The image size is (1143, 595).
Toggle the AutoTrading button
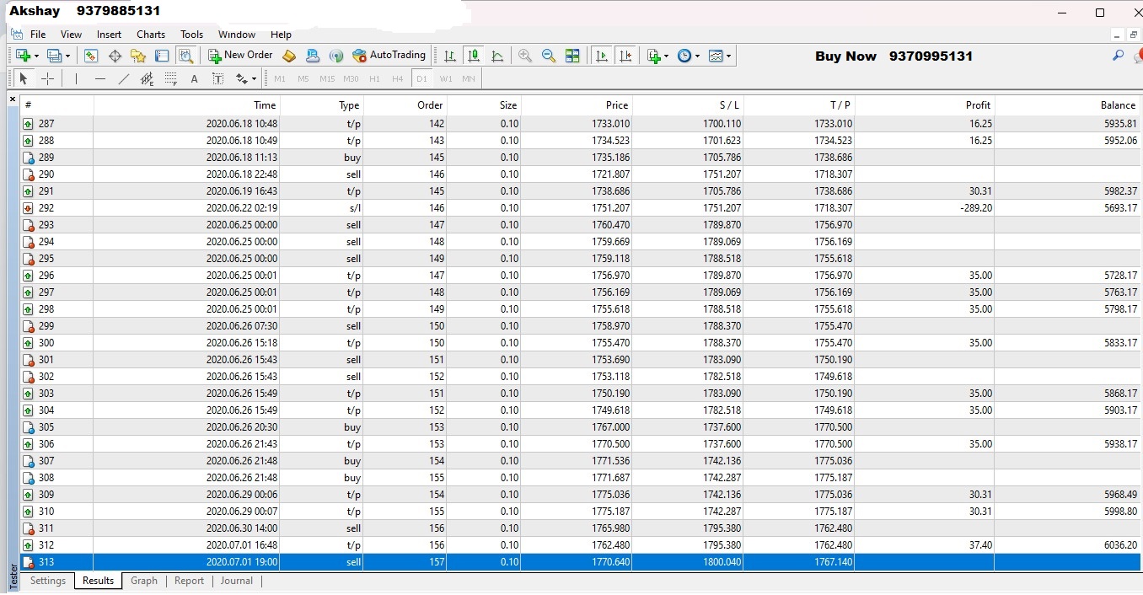(389, 56)
